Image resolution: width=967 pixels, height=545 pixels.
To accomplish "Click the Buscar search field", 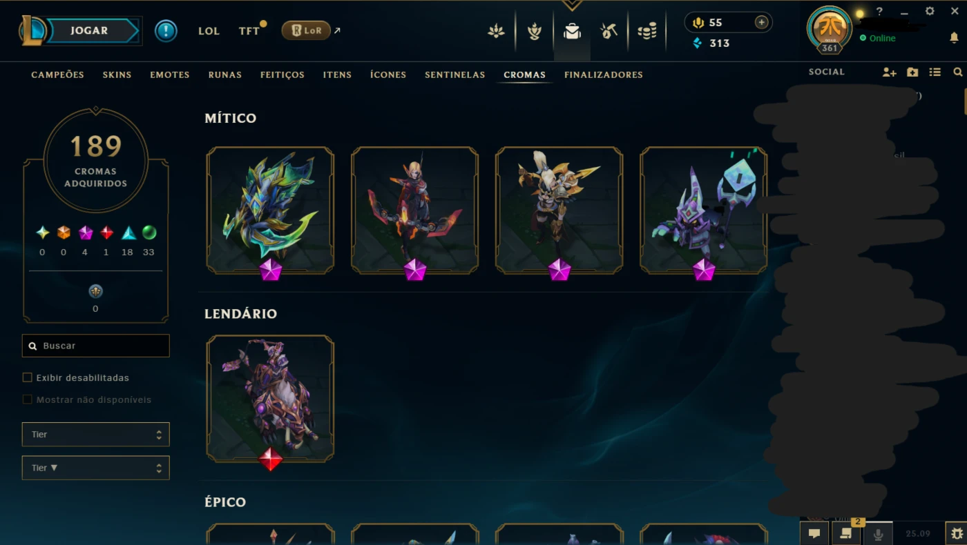I will pyautogui.click(x=95, y=346).
